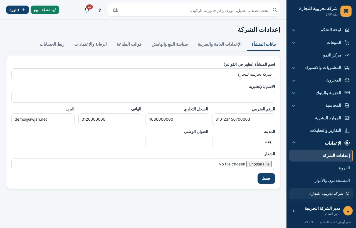Expand the المبيعات menu chevron
356x228 pixels.
point(294,43)
